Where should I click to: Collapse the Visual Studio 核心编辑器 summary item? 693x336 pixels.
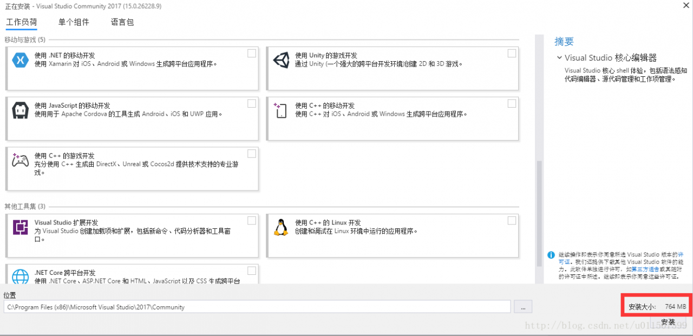pos(559,57)
